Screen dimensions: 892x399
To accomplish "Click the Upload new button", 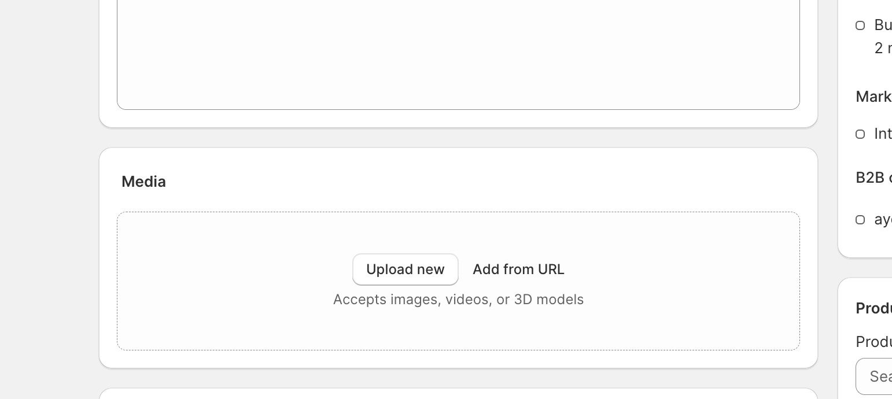I will [405, 269].
